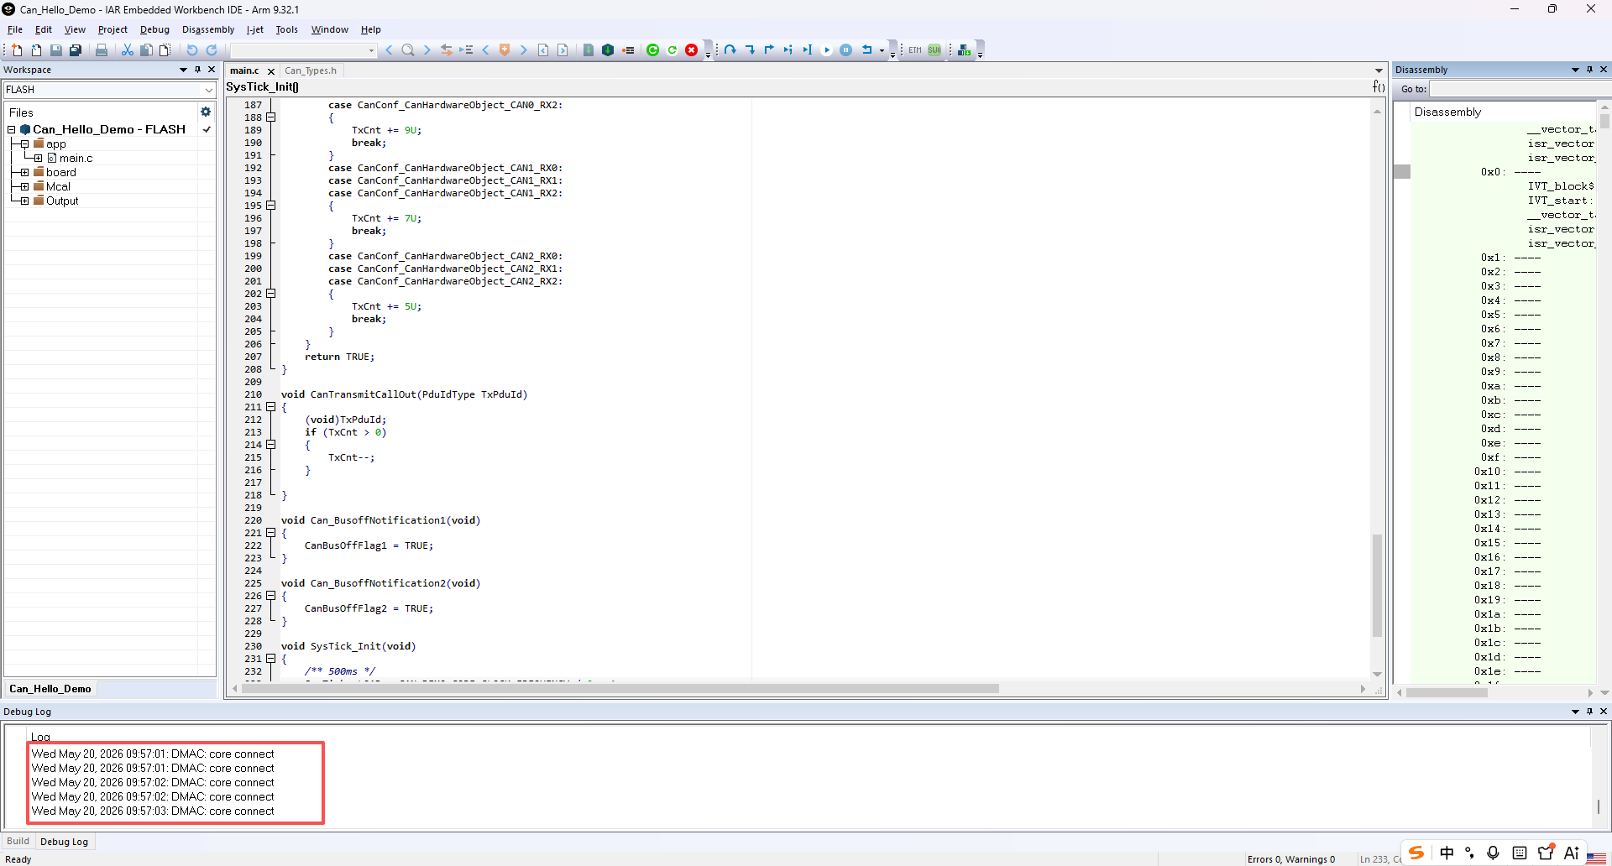Click the Redo arrow icon
Image resolution: width=1612 pixels, height=866 pixels.
(x=212, y=50)
